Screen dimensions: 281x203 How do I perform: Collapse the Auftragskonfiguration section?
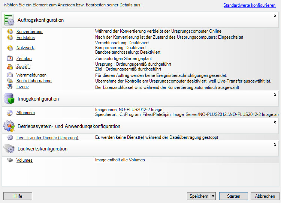275,16
